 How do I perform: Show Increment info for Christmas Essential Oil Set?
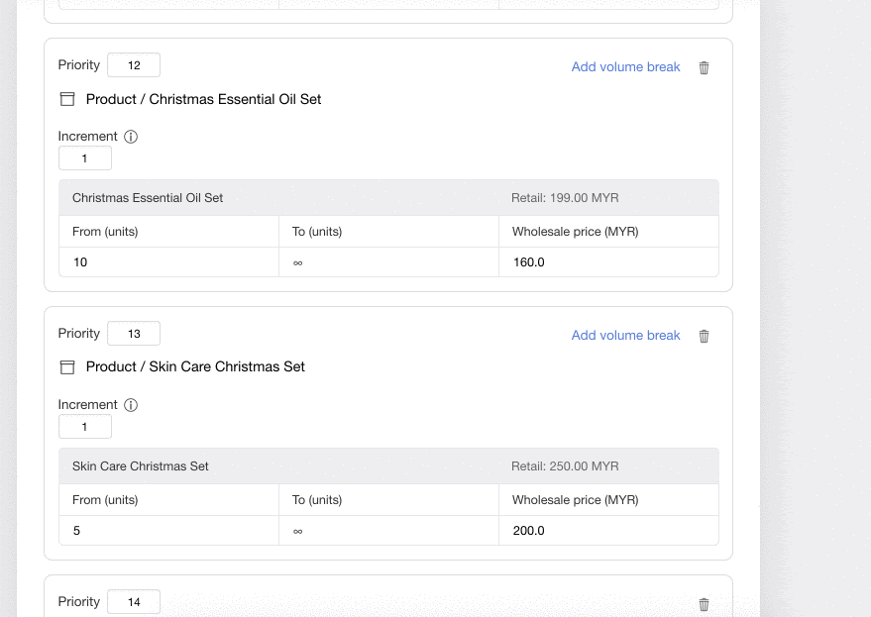(x=131, y=137)
